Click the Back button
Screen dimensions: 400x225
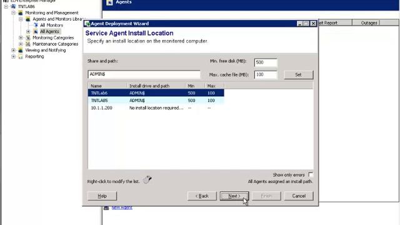pyautogui.click(x=202, y=196)
